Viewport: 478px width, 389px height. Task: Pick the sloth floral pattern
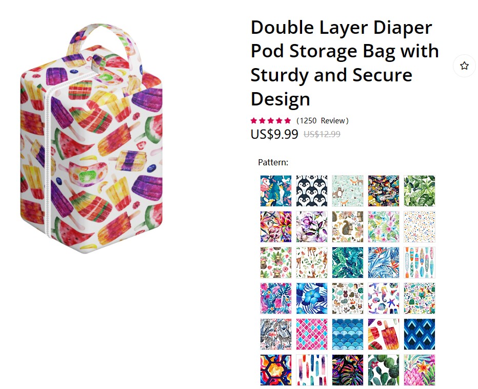[276, 263]
